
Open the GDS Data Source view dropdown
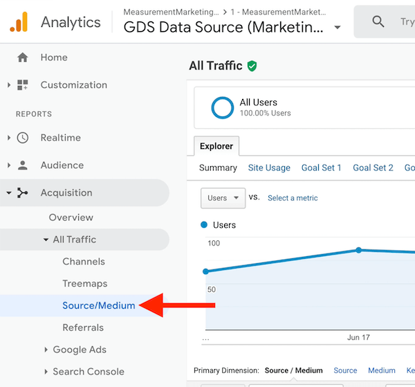coord(338,27)
